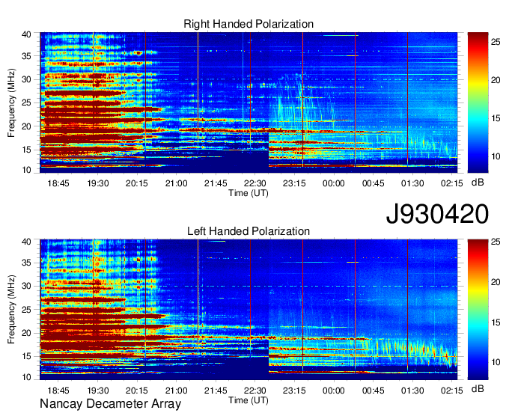The width and height of the screenshot is (509, 413).
Task: Click the 20 dB colorbar label on top plot
Action: (x=496, y=80)
